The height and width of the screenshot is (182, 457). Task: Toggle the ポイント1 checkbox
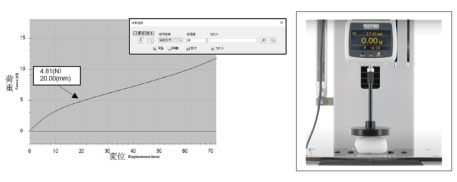pos(134,33)
